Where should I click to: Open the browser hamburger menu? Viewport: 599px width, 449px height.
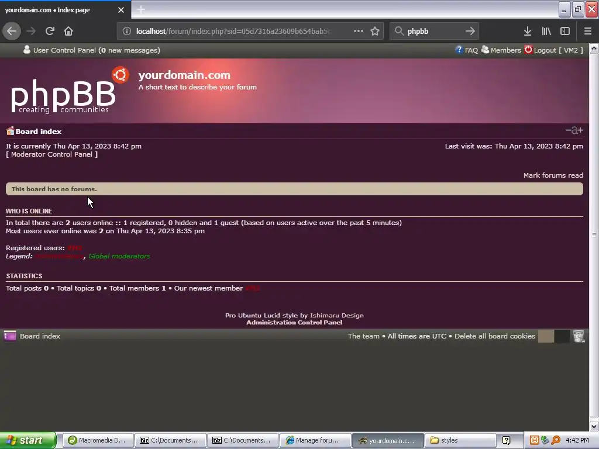click(x=587, y=32)
